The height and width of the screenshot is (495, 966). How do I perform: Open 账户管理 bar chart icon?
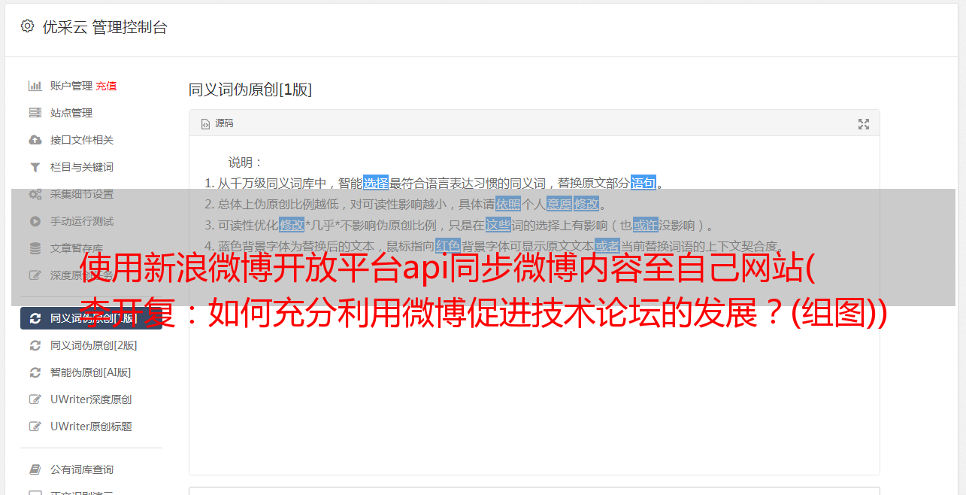[x=35, y=86]
